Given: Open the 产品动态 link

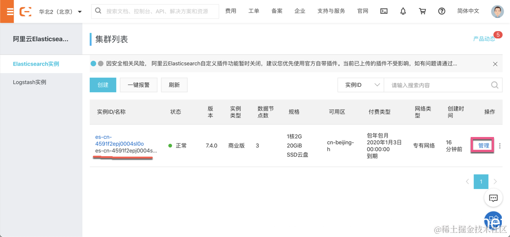Looking at the screenshot, I should [484, 39].
